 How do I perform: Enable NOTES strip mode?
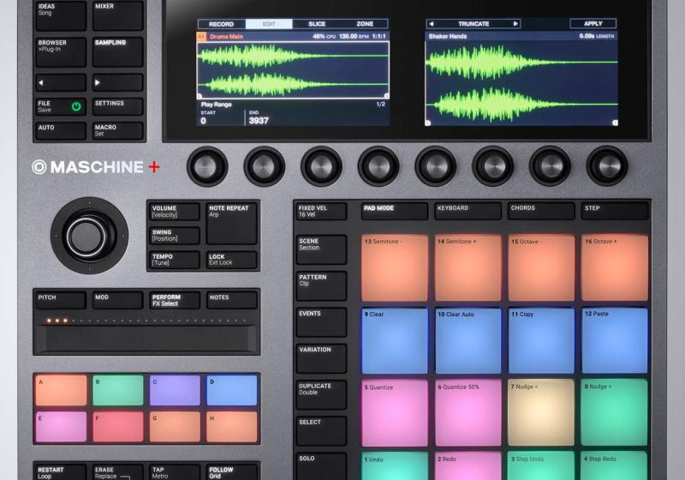click(231, 300)
